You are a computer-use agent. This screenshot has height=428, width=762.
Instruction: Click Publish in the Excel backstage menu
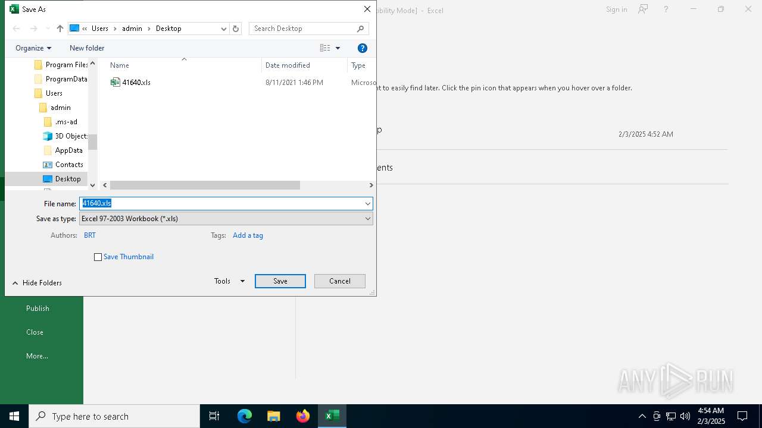point(38,309)
